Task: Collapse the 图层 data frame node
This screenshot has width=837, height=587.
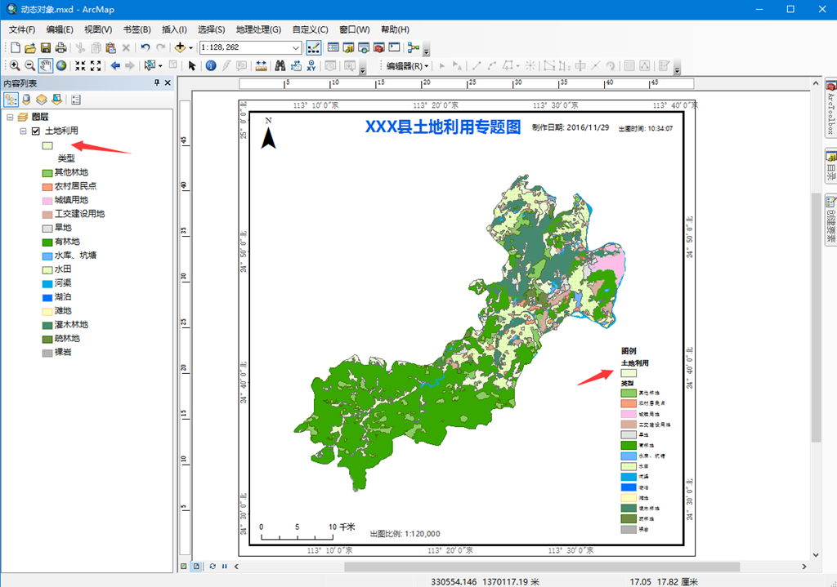Action: pyautogui.click(x=9, y=117)
